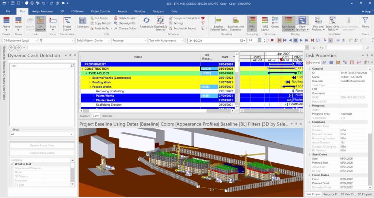Stop the 4D playback with the square button
This screenshot has height=198, width=374.
295,40
